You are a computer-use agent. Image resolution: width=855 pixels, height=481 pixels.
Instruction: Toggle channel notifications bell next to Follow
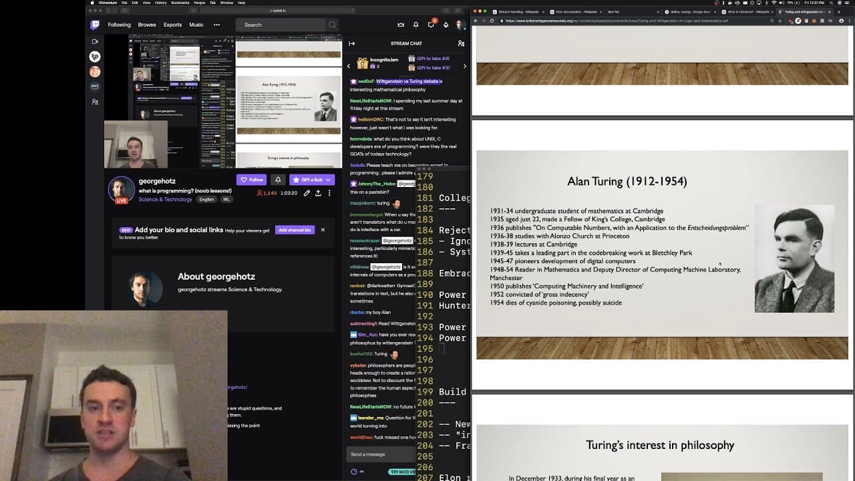[278, 180]
